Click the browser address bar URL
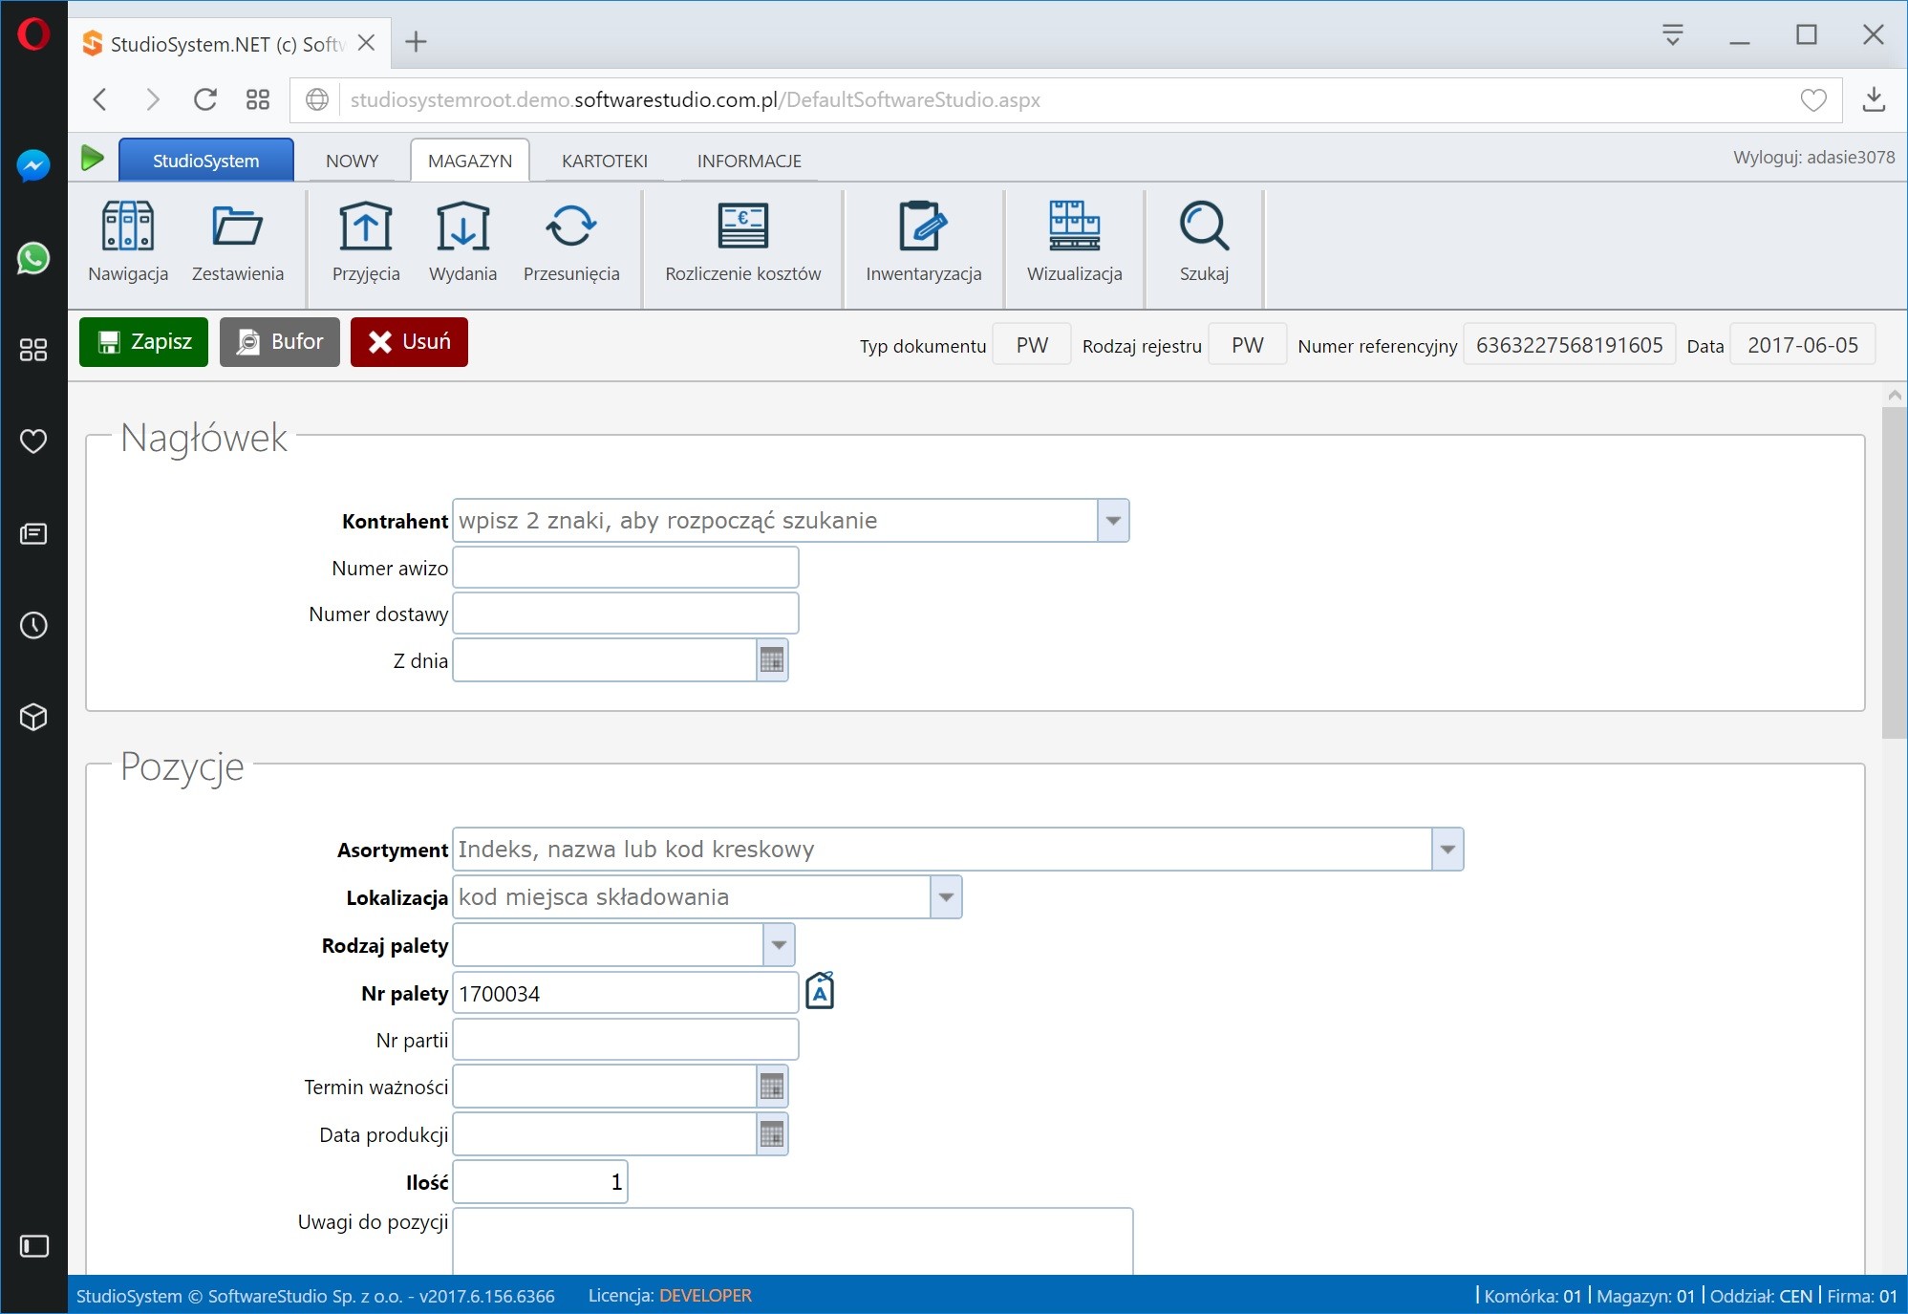Viewport: 1908px width, 1314px height. (x=695, y=99)
